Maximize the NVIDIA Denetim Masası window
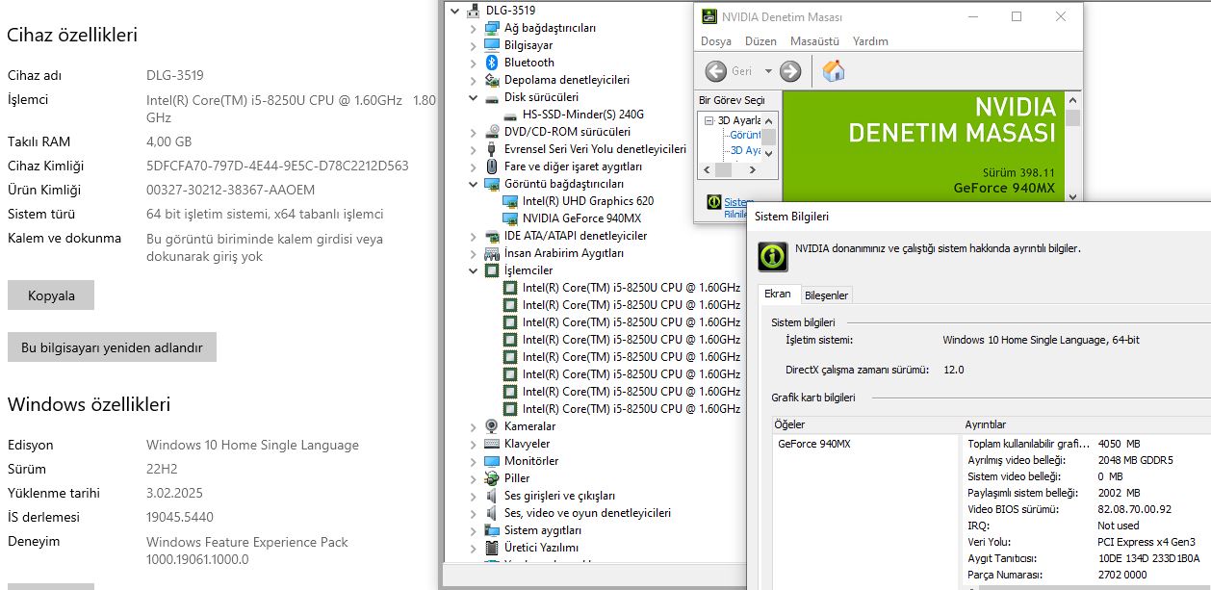The image size is (1211, 590). [1017, 16]
